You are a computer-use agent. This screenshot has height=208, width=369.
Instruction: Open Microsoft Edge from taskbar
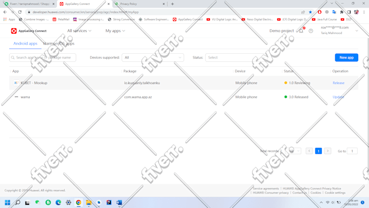point(58,203)
